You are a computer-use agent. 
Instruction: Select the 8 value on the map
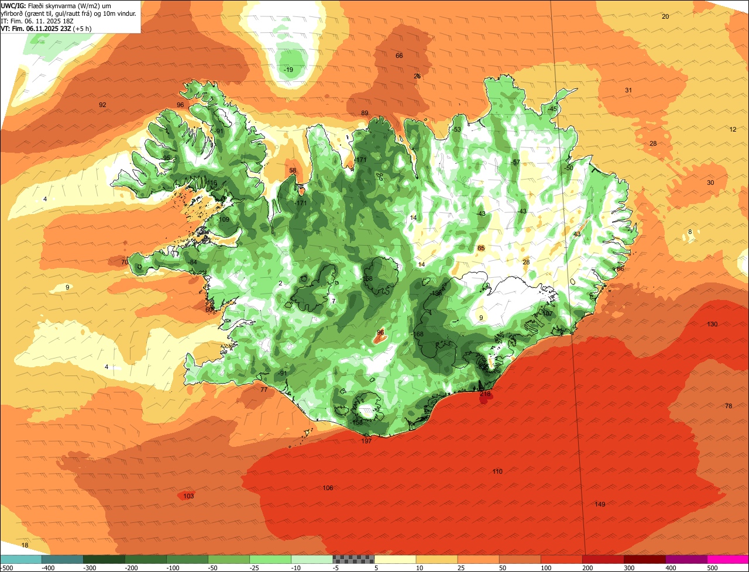[690, 232]
